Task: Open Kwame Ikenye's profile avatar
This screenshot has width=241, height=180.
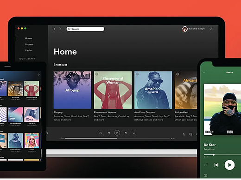Action: [184, 29]
